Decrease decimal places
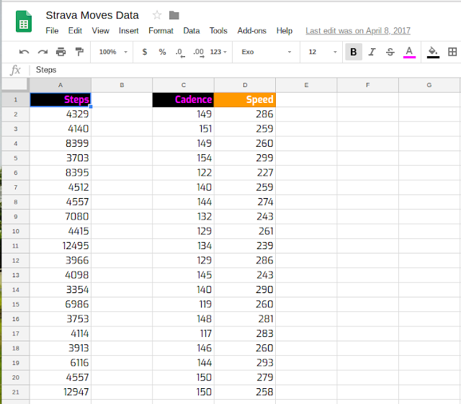The width and height of the screenshot is (461, 404). click(x=180, y=53)
